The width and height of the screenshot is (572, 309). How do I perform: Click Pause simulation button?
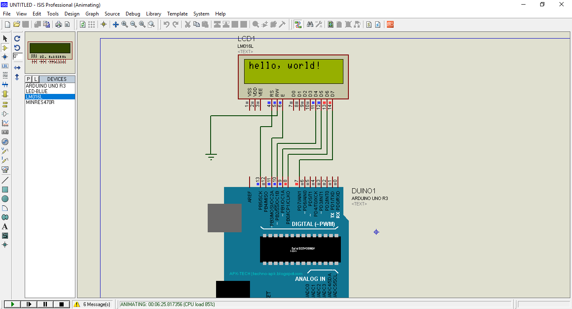coord(45,304)
